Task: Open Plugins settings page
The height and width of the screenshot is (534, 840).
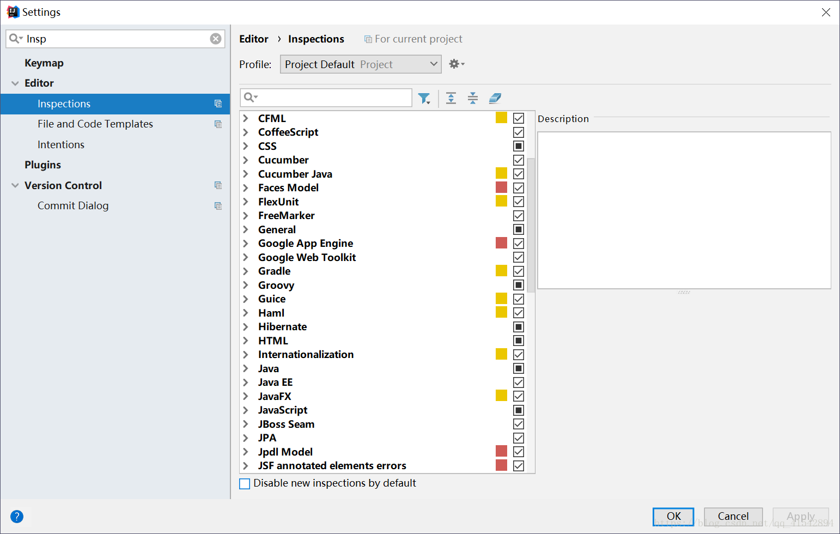Action: pyautogui.click(x=42, y=165)
